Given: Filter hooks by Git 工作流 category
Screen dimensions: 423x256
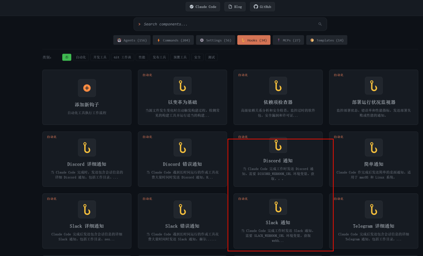Looking at the screenshot, I should click(x=123, y=57).
